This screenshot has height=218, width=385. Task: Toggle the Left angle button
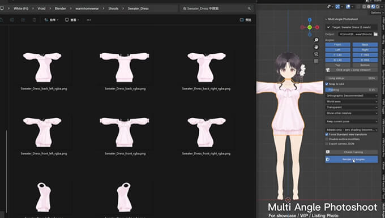[x=338, y=50]
